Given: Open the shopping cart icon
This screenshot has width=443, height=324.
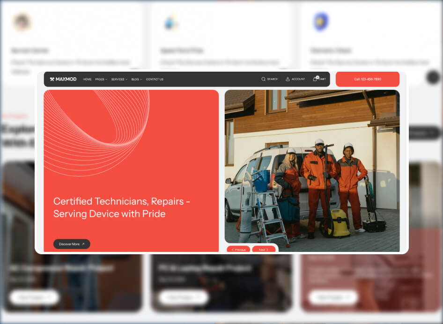Looking at the screenshot, I should click(x=315, y=79).
